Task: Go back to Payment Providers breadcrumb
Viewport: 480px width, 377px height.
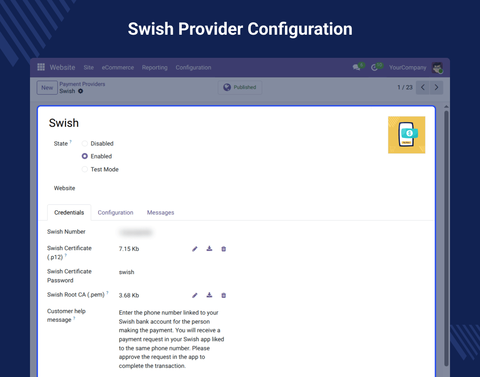Action: coord(82,84)
